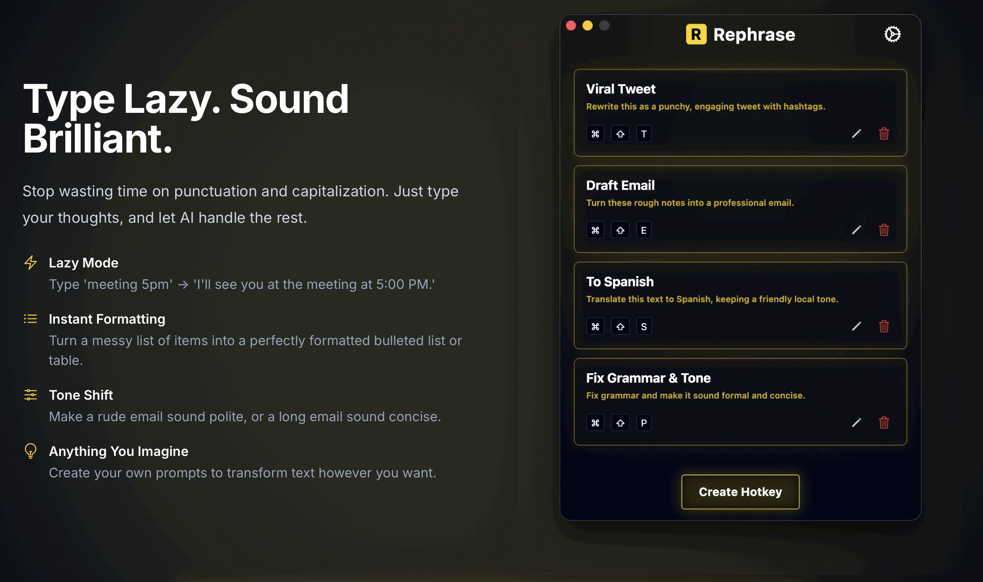This screenshot has width=983, height=582.
Task: Click the T key of Viral Tweet shortcut
Action: [x=644, y=134]
